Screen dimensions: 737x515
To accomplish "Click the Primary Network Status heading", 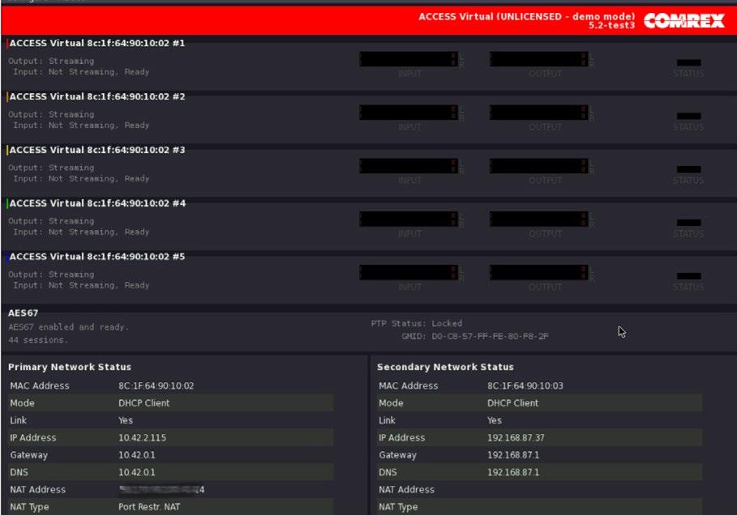I will point(70,367).
